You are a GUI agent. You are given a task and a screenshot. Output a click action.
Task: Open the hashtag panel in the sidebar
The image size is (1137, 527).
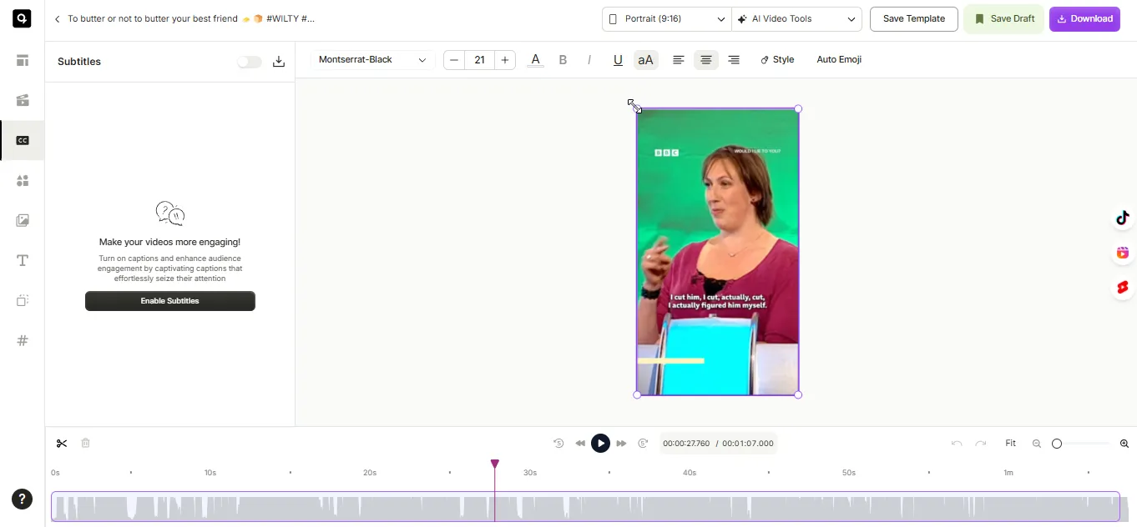(23, 340)
